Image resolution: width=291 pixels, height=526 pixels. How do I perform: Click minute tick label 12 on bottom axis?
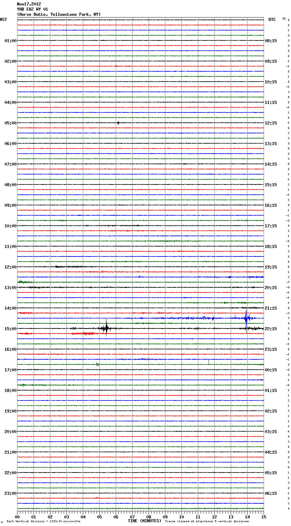[x=214, y=517]
